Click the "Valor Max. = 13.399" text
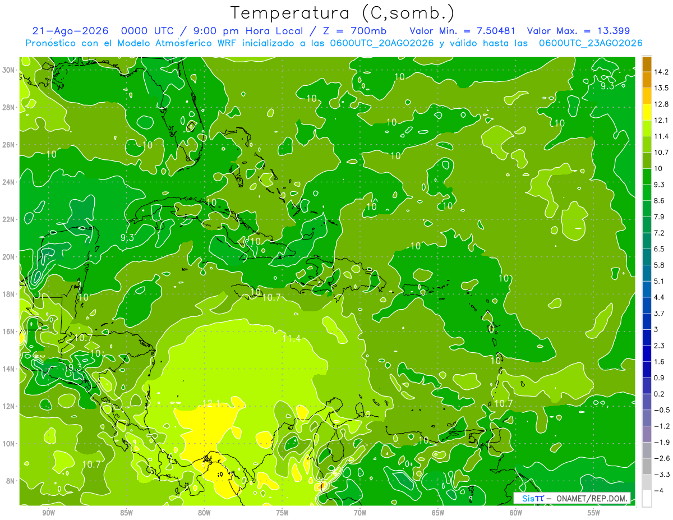Image resolution: width=673 pixels, height=520 pixels. pyautogui.click(x=579, y=31)
